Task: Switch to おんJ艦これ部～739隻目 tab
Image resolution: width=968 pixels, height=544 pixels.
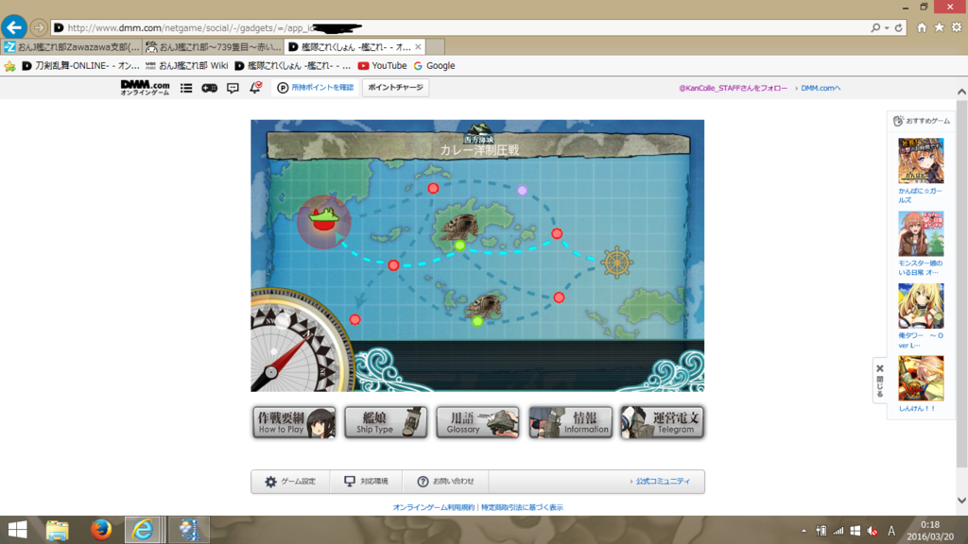Action: click(213, 47)
